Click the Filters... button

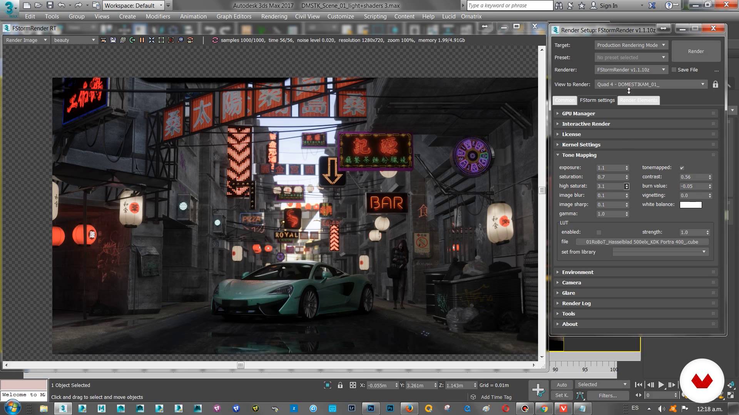coord(608,395)
